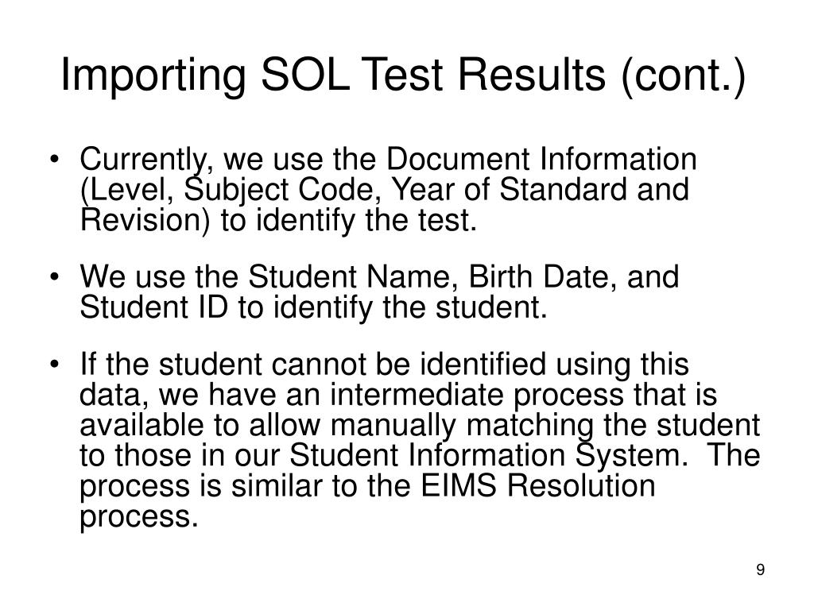This screenshot has width=814, height=610.
Task: Click slide number 9 at bottom
Action: pos(760,569)
